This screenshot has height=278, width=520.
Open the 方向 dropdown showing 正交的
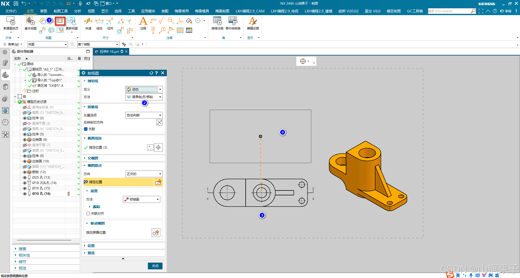[144, 174]
